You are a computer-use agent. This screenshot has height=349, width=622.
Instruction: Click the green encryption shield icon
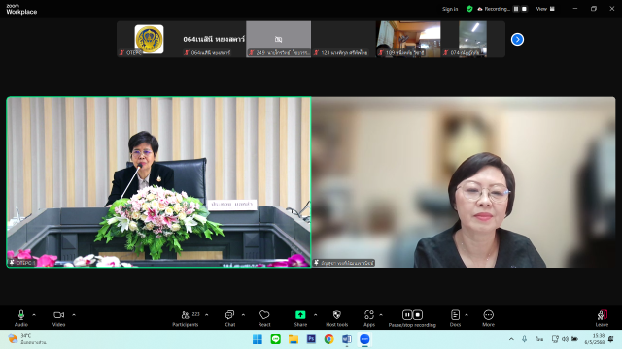469,9
